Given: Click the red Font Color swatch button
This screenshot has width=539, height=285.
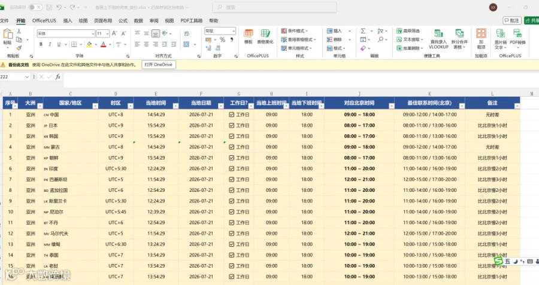Looking at the screenshot, I should pyautogui.click(x=103, y=44).
